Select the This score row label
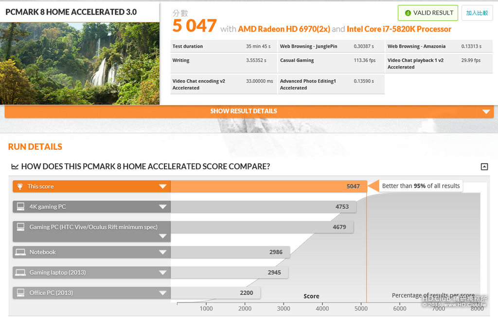 coord(40,186)
